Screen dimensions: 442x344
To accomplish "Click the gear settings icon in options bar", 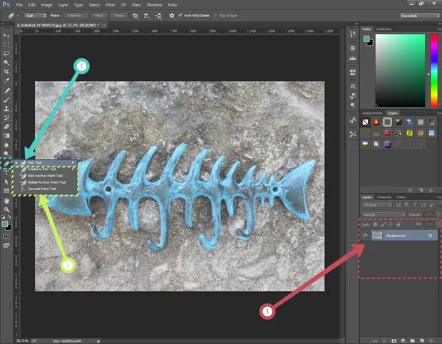I will tap(171, 15).
